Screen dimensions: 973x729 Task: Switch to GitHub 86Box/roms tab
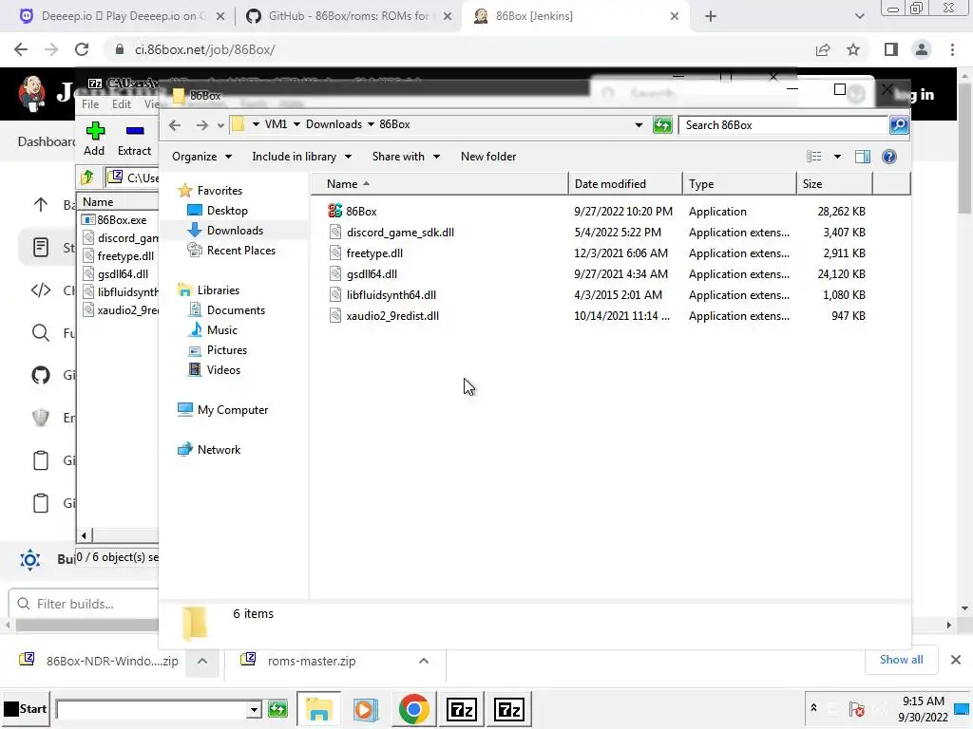(348, 16)
